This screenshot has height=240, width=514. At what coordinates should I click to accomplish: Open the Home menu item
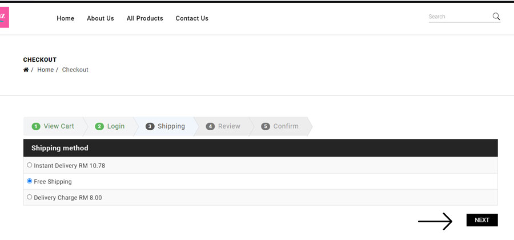click(66, 18)
